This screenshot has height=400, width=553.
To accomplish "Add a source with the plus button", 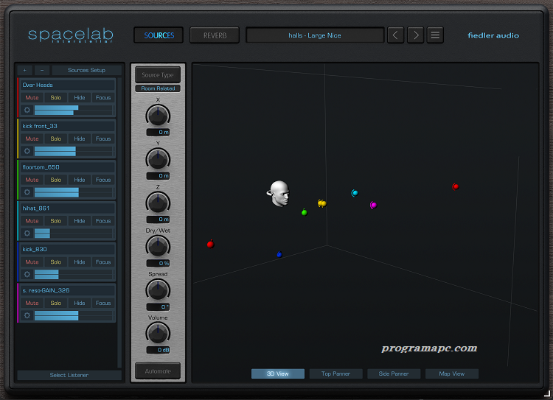I will [24, 70].
